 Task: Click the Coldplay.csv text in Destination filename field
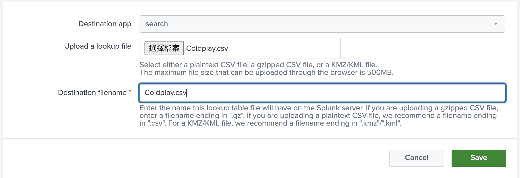[165, 93]
